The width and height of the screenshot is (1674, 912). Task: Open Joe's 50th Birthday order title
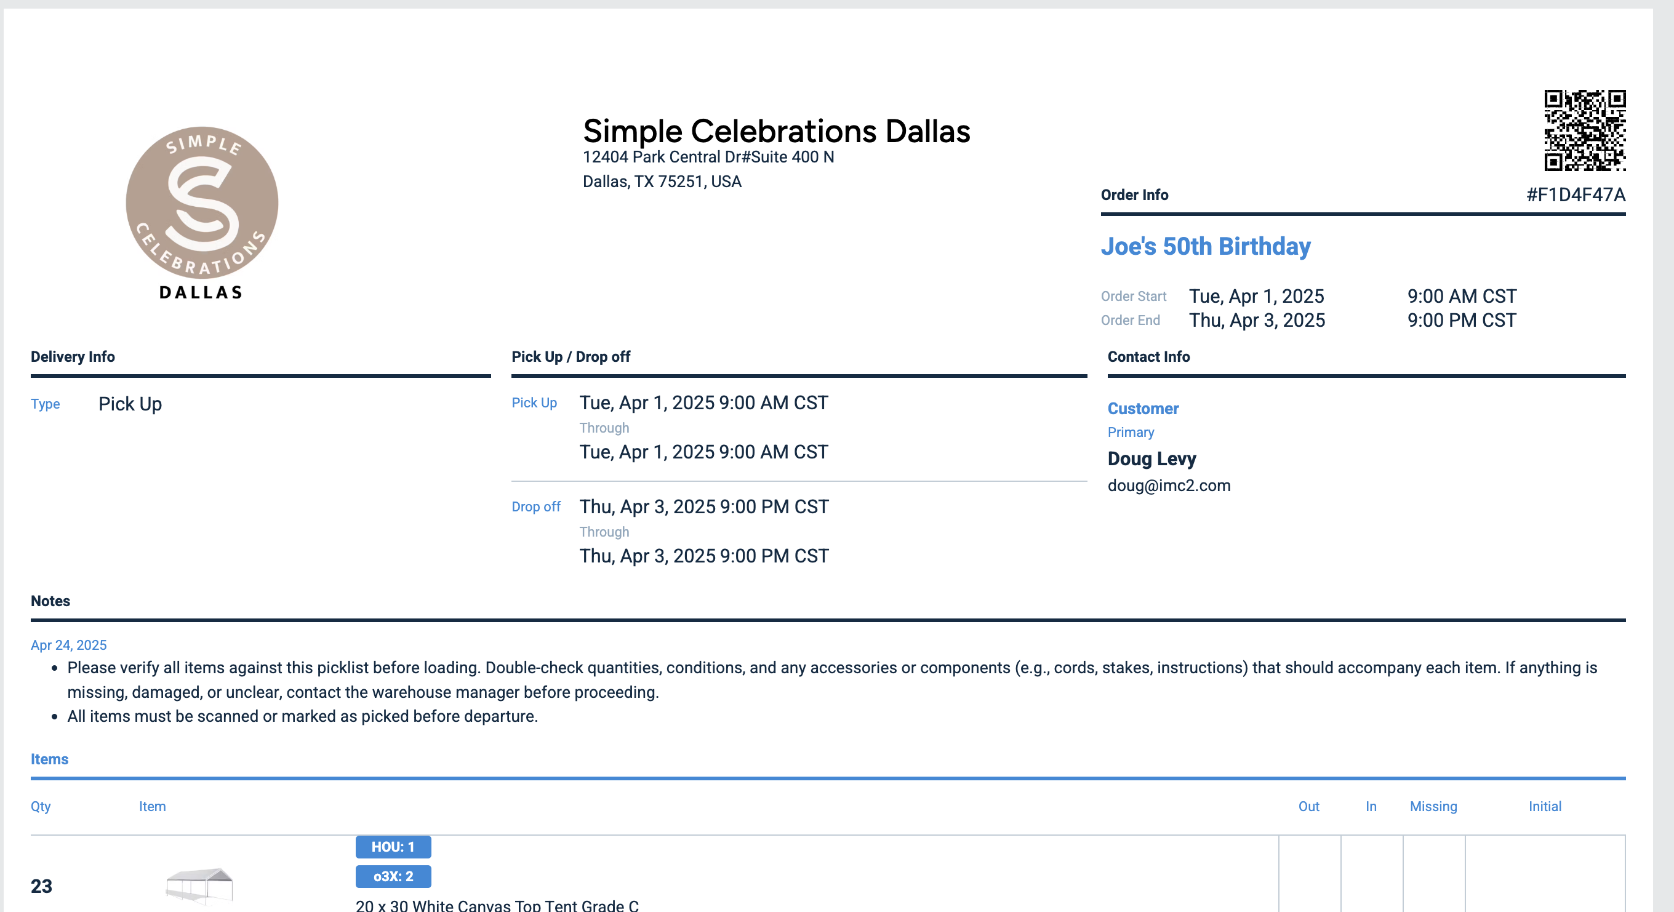point(1206,246)
